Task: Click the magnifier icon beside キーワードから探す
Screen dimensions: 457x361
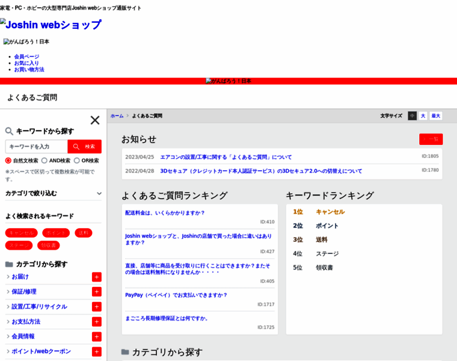Action: [x=9, y=131]
